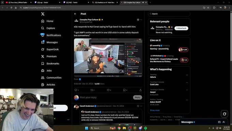Open Bookmarks in sidebar

click(x=50, y=64)
